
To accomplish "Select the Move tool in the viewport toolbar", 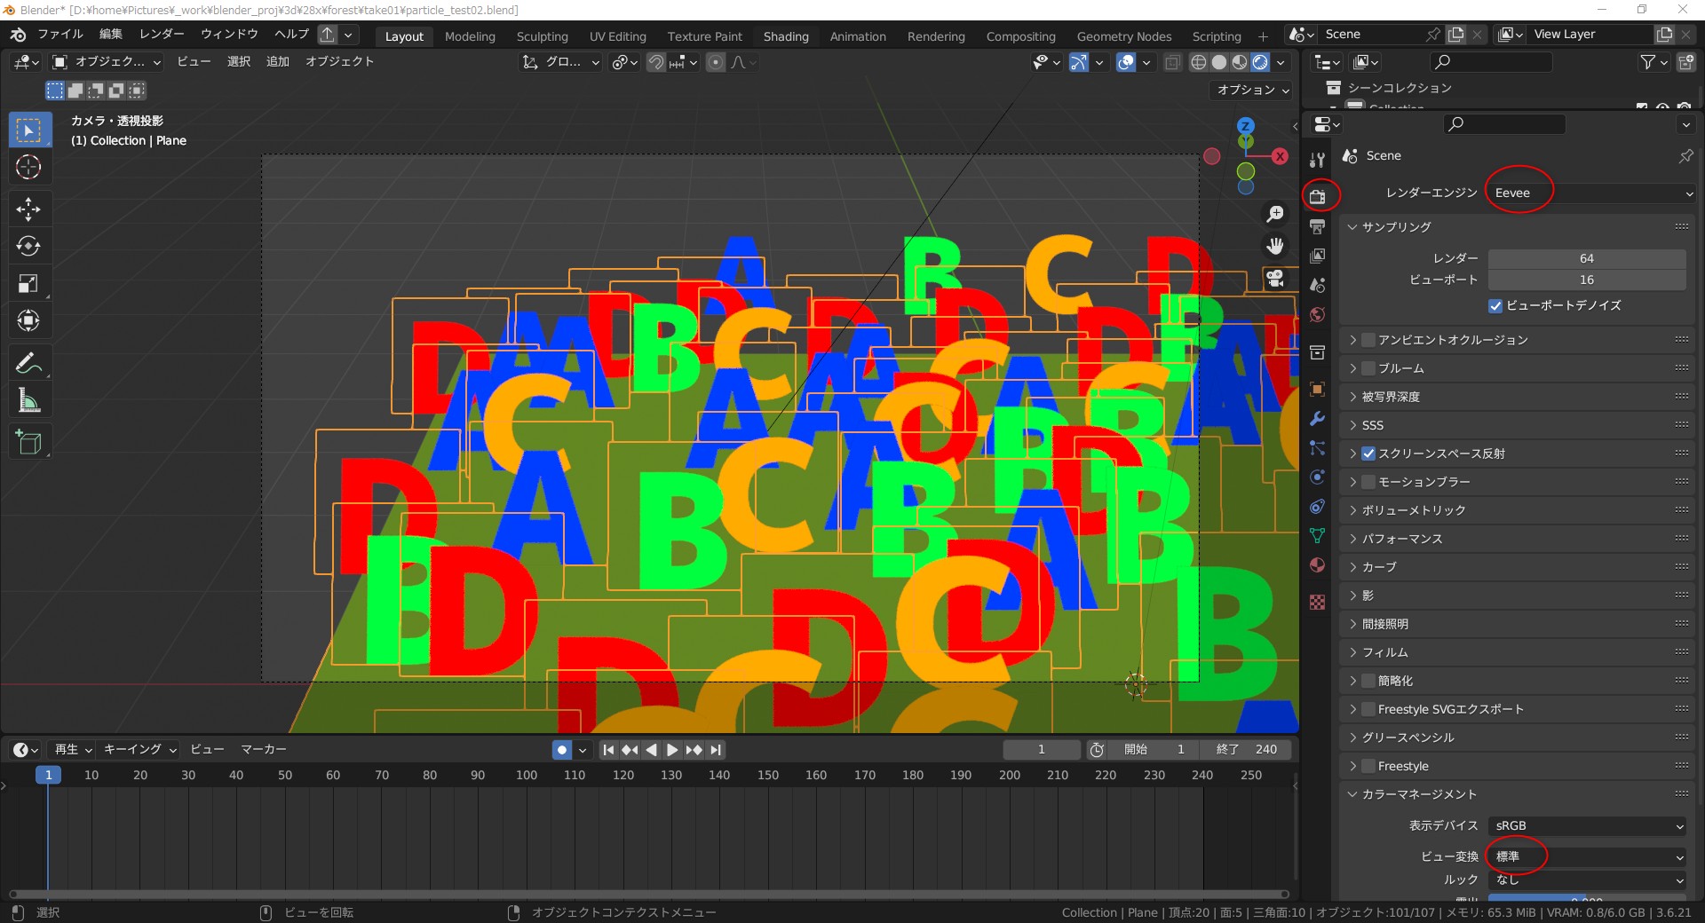I will click(29, 209).
